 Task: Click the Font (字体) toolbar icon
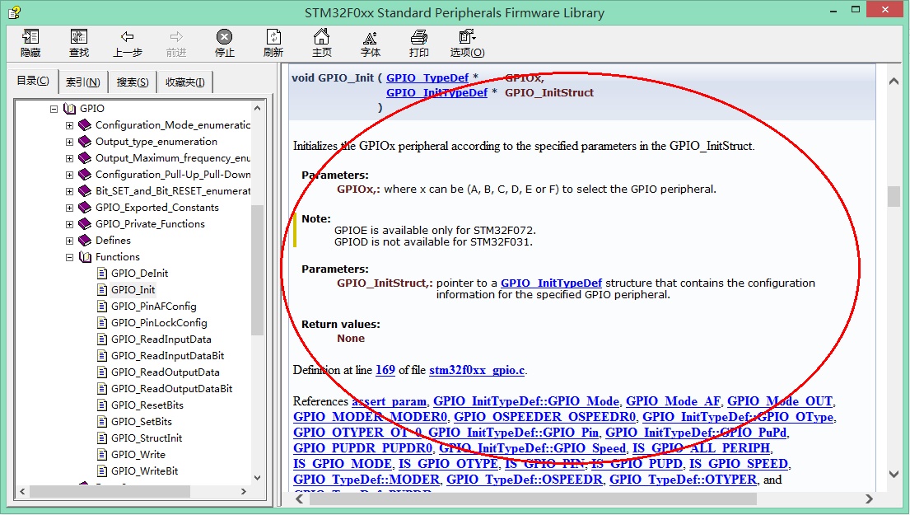(371, 39)
